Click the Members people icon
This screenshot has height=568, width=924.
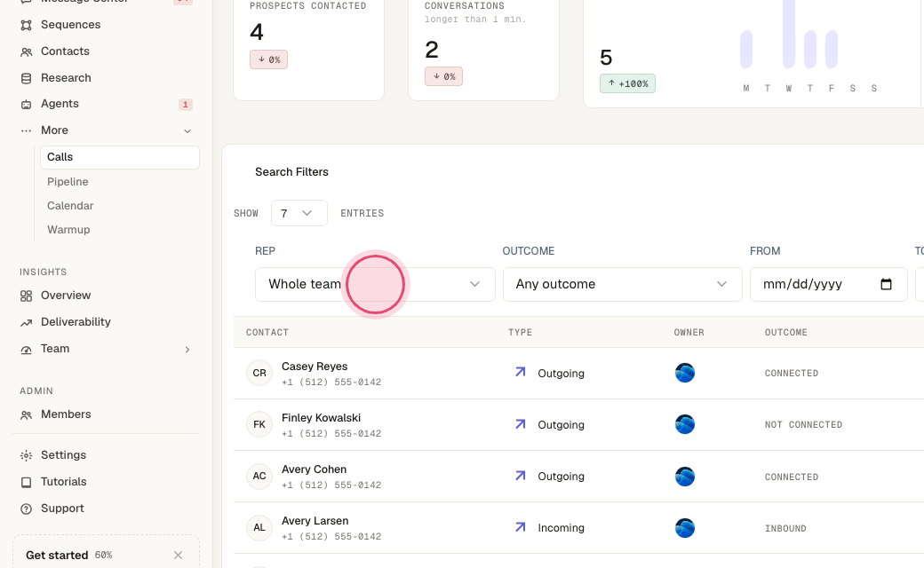point(26,415)
